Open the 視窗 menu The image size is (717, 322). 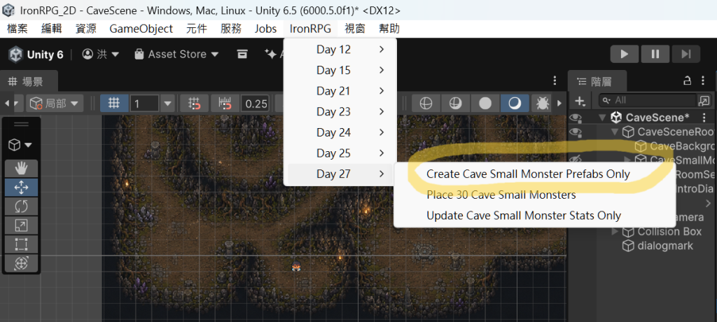tap(355, 29)
